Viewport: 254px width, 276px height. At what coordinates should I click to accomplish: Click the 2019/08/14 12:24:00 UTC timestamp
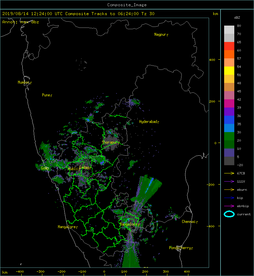click(x=32, y=14)
